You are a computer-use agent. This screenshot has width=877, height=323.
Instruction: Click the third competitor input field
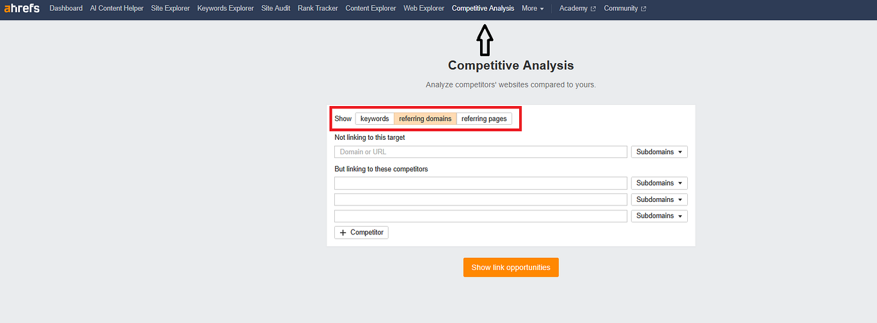click(x=481, y=216)
